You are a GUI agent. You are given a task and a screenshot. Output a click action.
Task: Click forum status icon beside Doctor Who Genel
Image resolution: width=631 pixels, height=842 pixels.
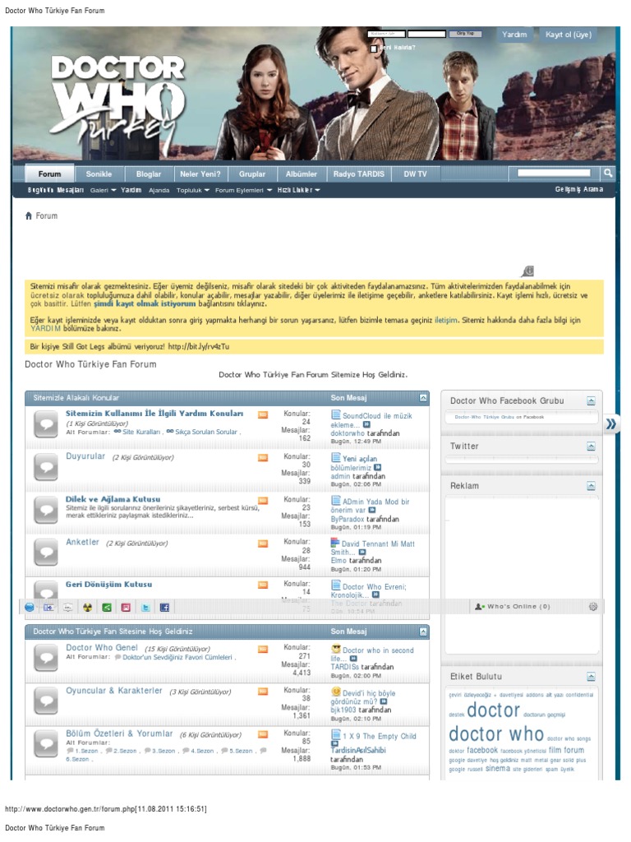(x=46, y=658)
